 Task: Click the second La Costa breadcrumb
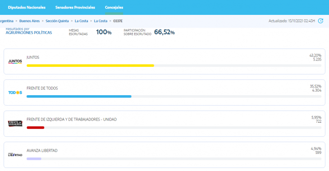[101, 21]
